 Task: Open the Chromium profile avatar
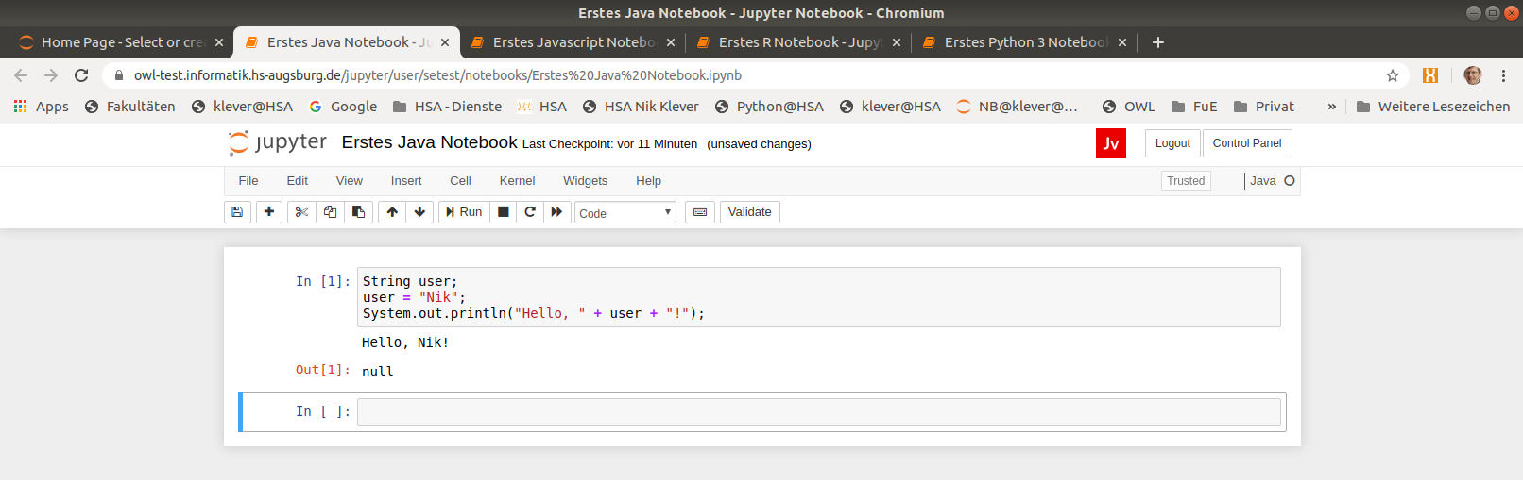pos(1473,75)
